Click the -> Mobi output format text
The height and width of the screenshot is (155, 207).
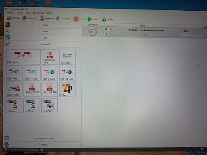pyautogui.click(x=185, y=31)
